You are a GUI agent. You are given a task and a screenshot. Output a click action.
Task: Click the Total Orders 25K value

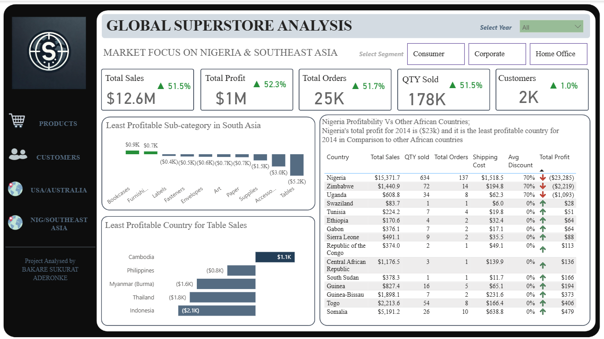[329, 99]
